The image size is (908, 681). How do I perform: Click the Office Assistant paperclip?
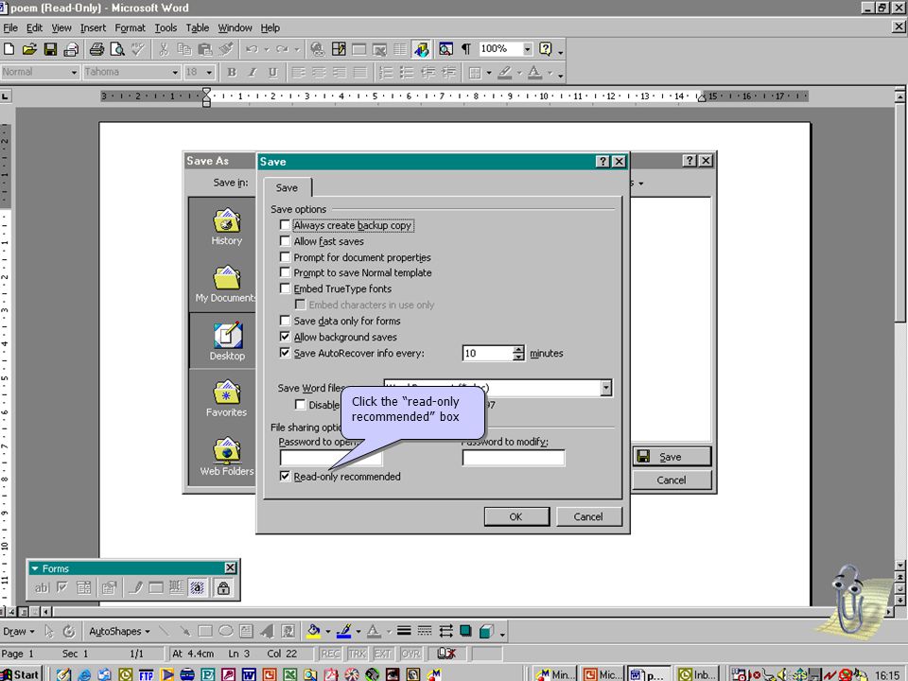click(847, 600)
